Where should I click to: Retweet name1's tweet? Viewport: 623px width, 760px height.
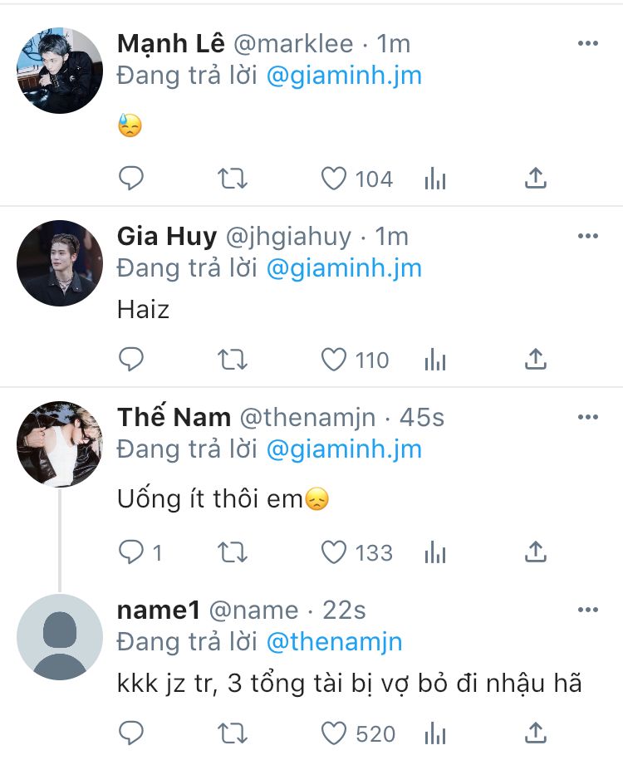point(233,733)
